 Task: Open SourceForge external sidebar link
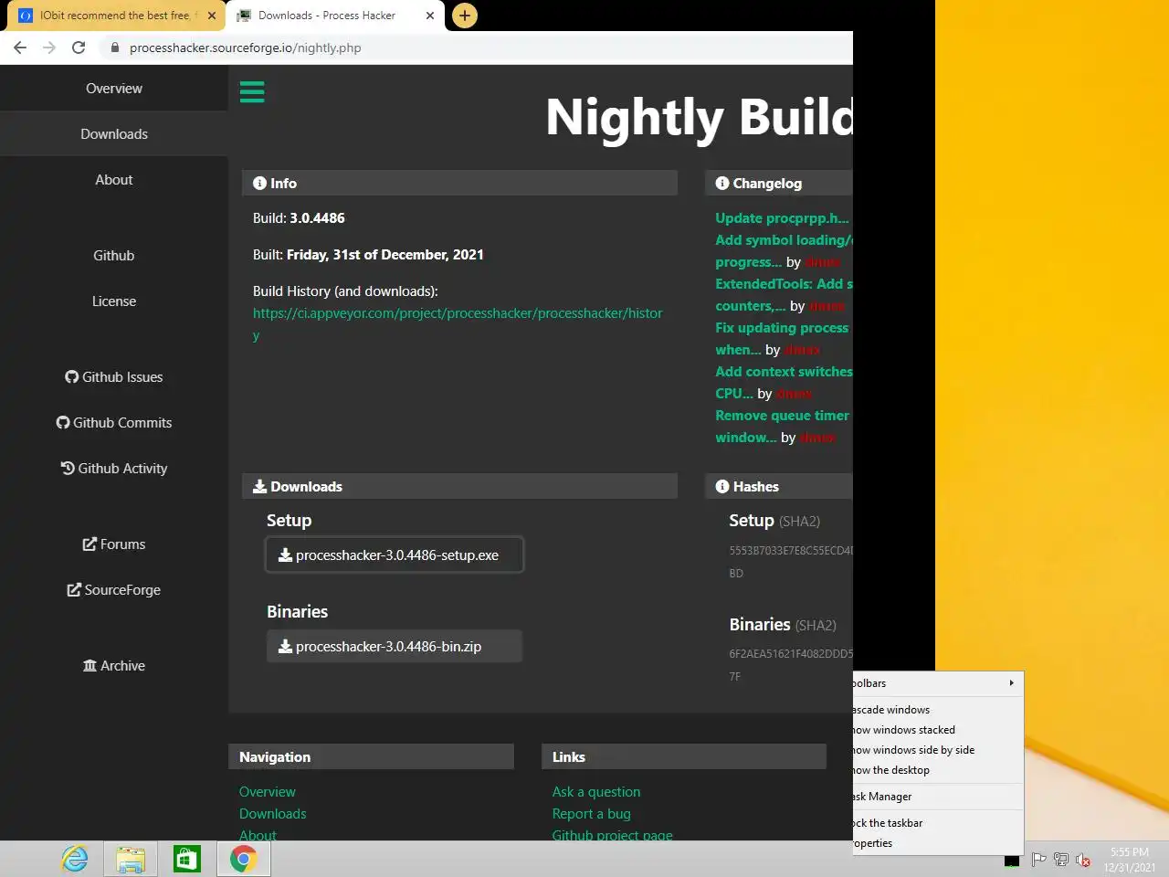(114, 590)
